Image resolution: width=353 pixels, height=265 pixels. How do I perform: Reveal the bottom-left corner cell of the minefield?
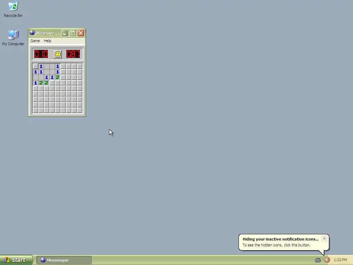[36, 110]
